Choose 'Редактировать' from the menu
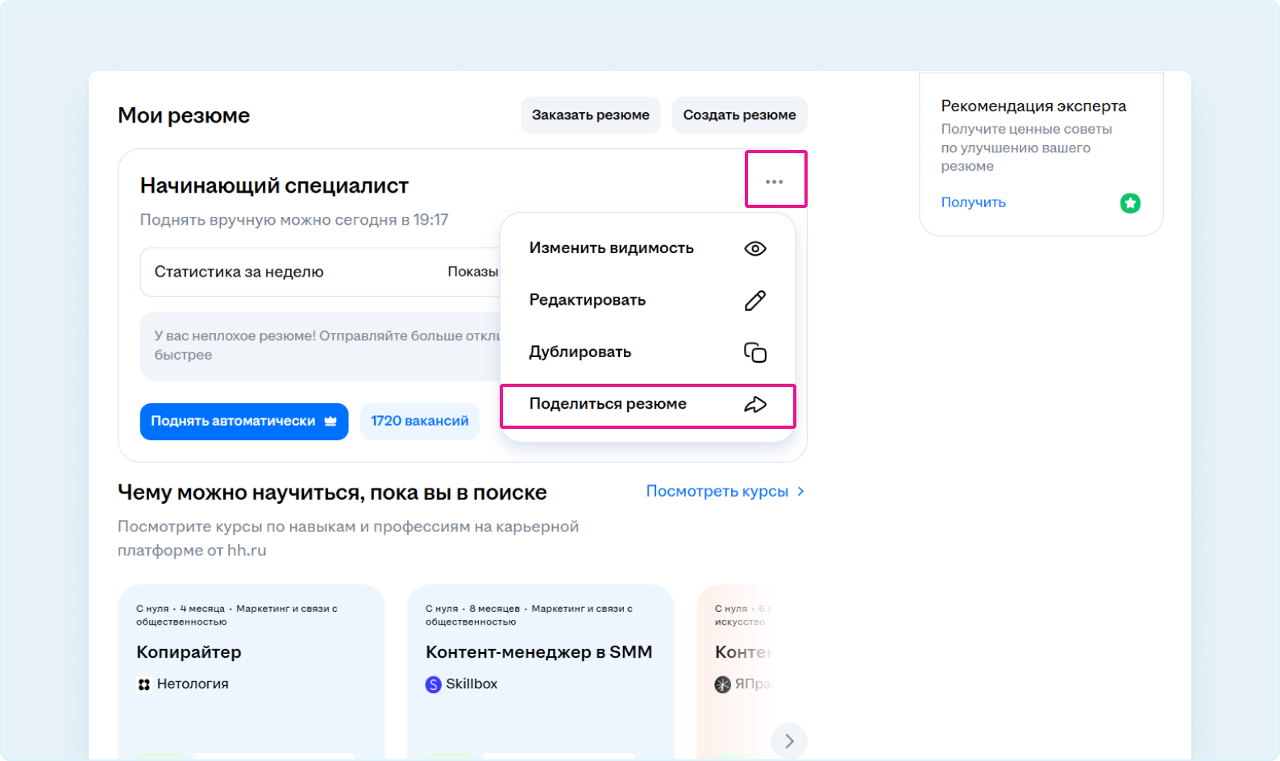 (587, 300)
